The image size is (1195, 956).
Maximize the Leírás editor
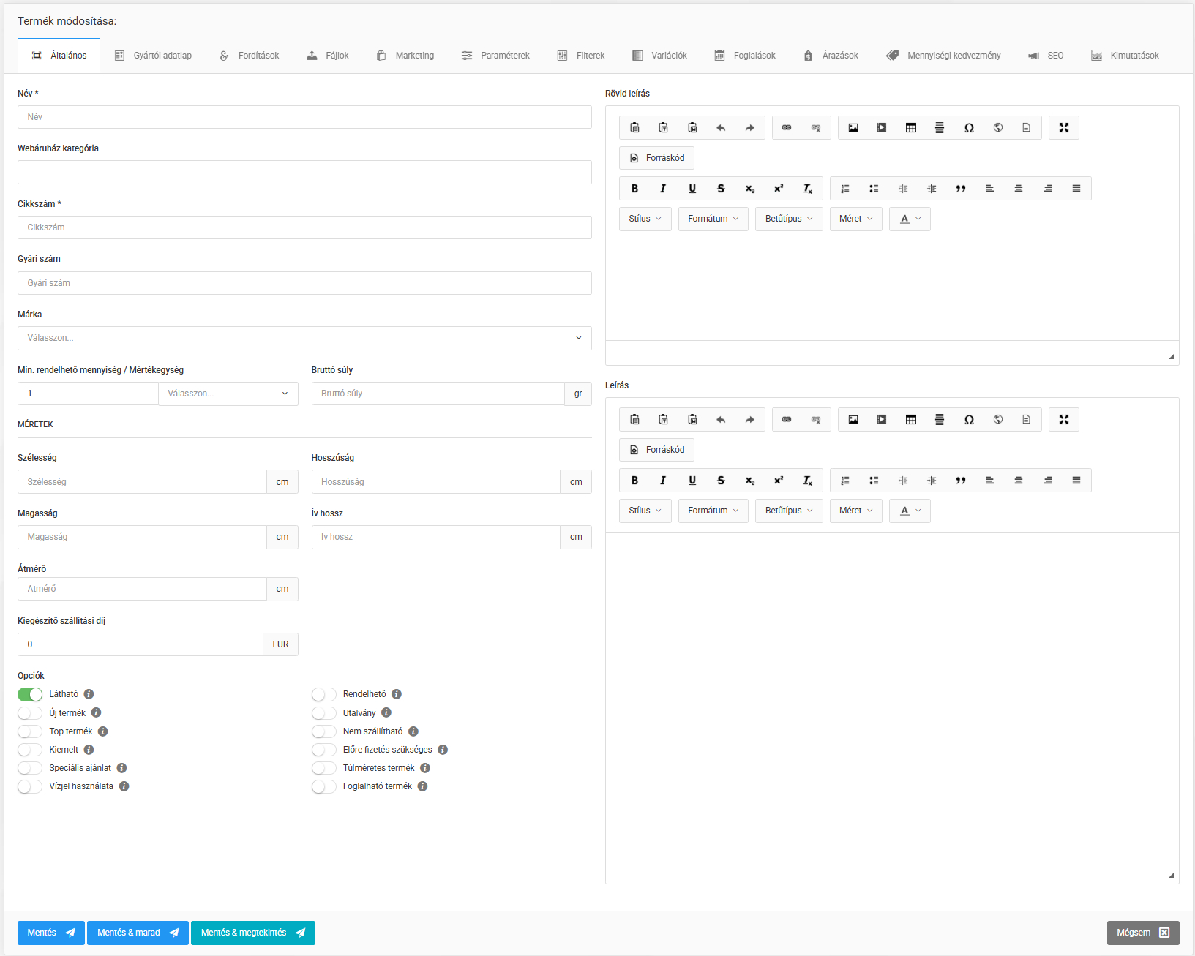click(x=1063, y=420)
